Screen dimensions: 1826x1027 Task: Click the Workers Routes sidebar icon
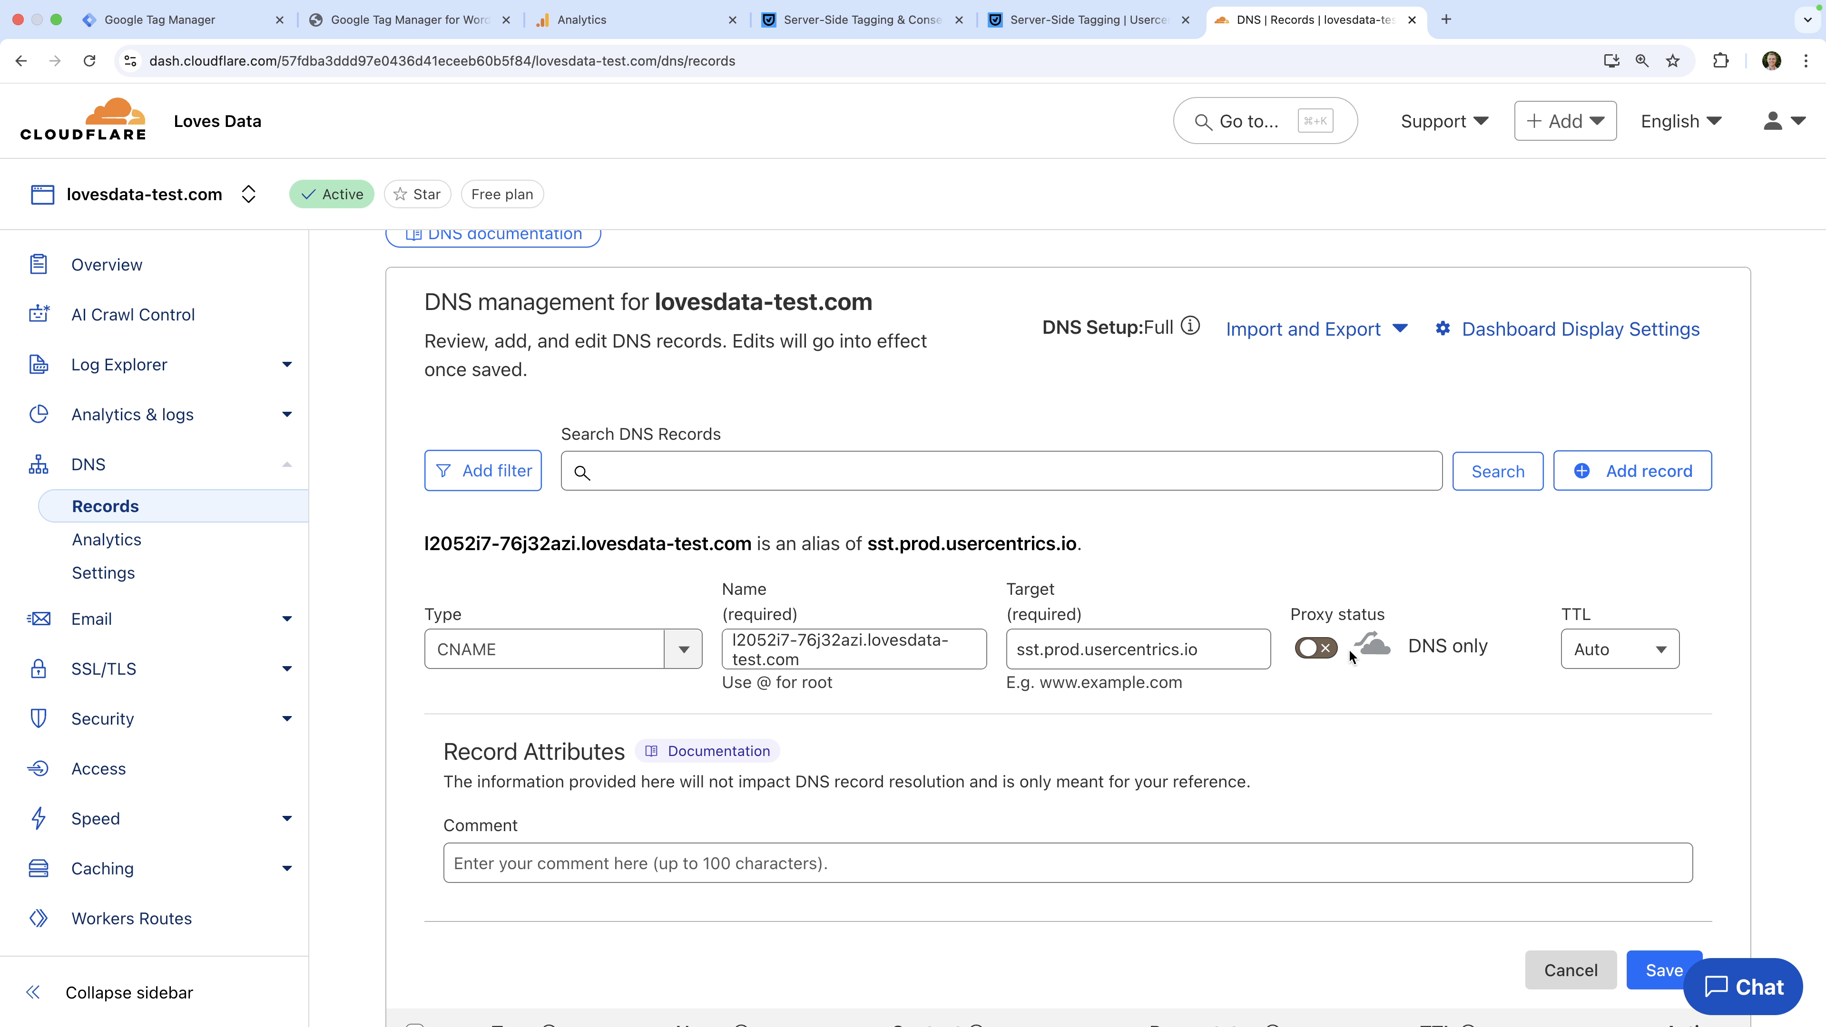(x=39, y=918)
